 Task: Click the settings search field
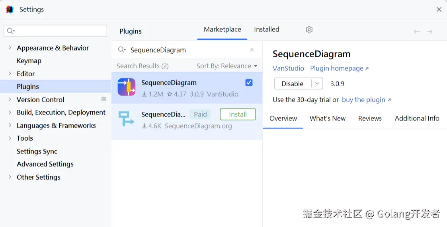coord(55,31)
